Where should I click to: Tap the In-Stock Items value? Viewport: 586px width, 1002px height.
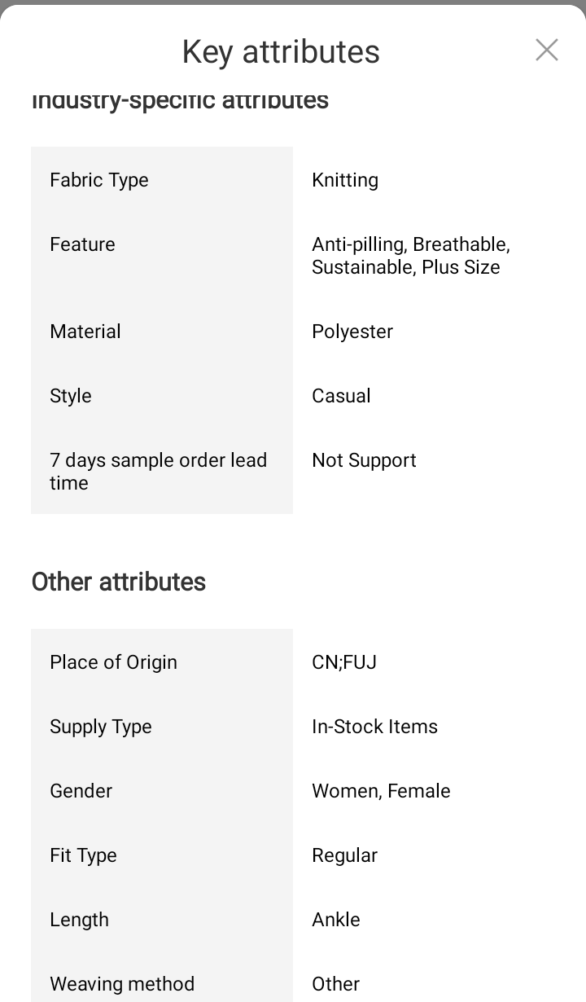[x=374, y=727]
